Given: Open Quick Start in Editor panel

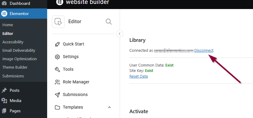Looking at the screenshot, I should [x=73, y=44].
